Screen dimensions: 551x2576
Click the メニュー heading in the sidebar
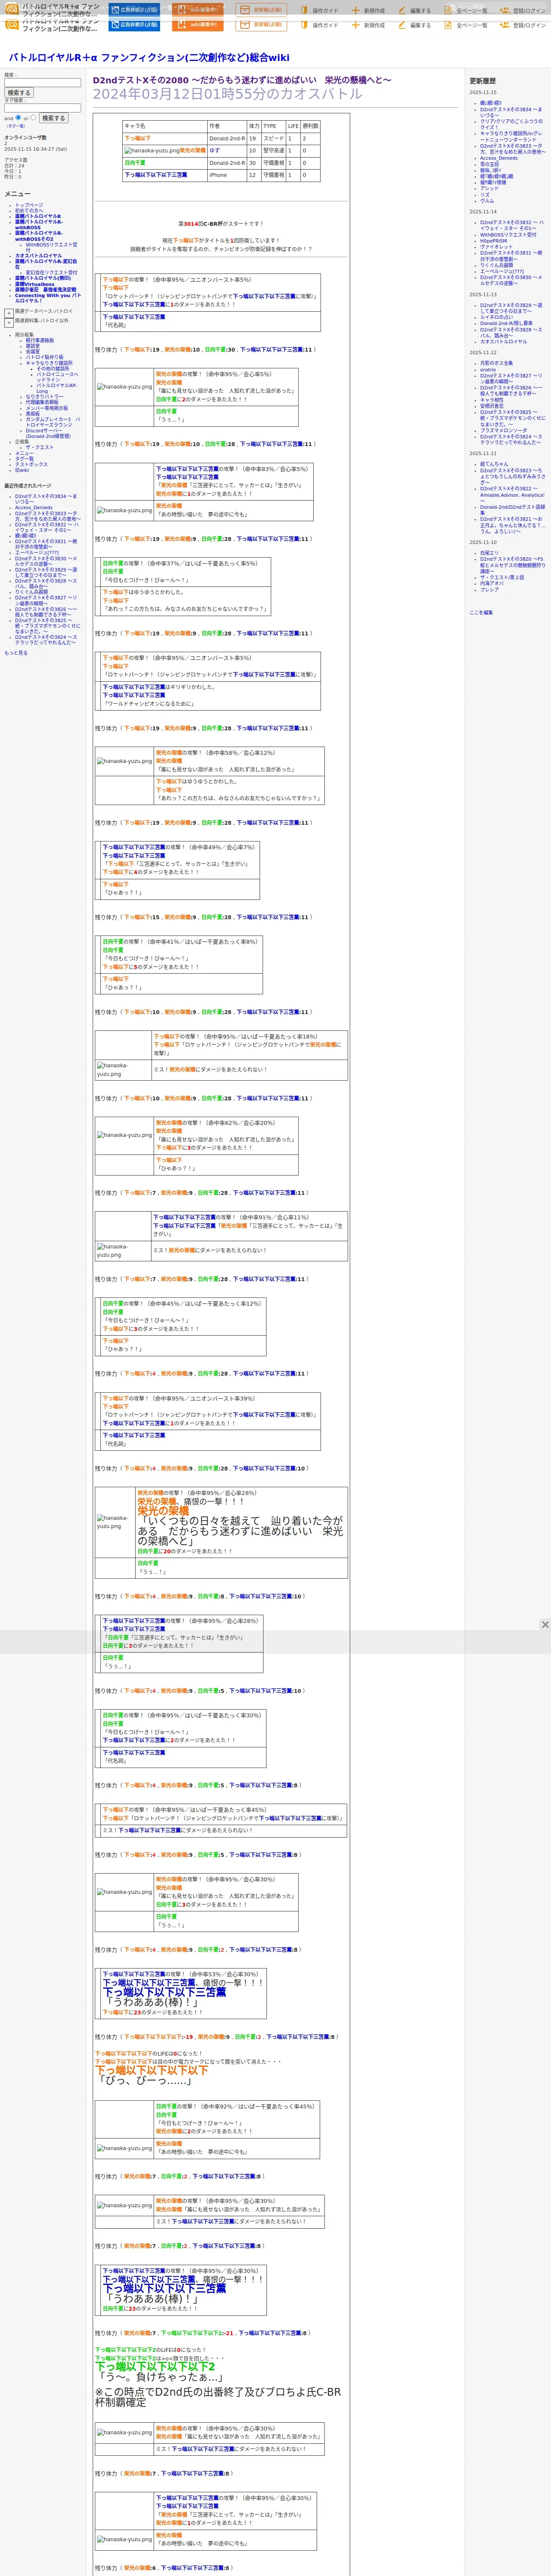pos(17,194)
